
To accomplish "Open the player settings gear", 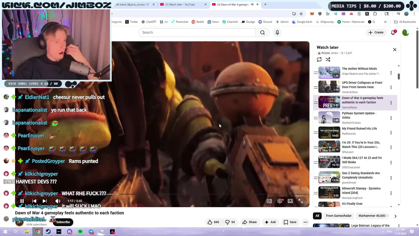I will (x=280, y=201).
